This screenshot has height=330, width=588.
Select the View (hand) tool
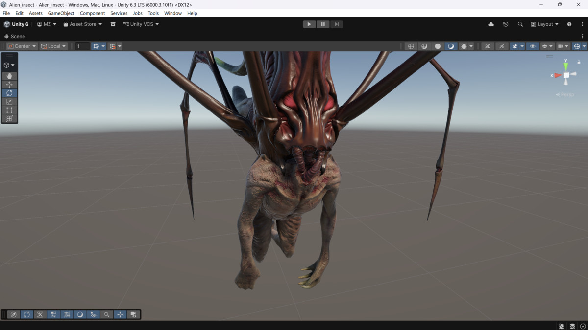coord(9,76)
